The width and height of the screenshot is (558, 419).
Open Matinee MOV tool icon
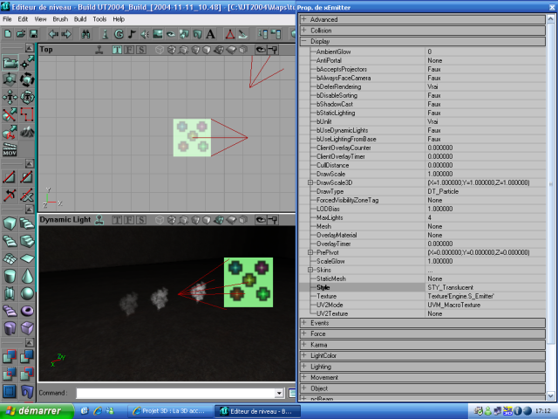coord(10,152)
